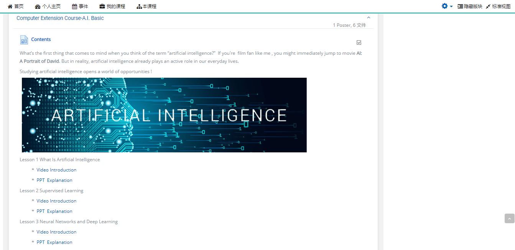Screen dimensions: 515x250
Task: Click 'Studying artificial intelligence opens a world' sentence
Action: tap(86, 72)
